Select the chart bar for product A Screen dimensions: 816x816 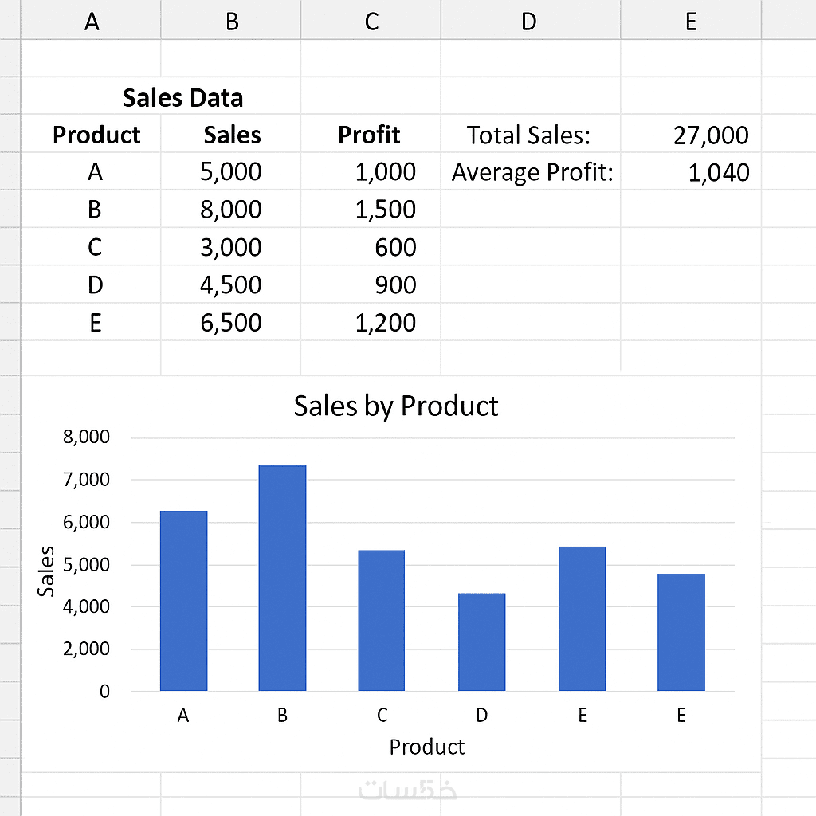(x=183, y=600)
